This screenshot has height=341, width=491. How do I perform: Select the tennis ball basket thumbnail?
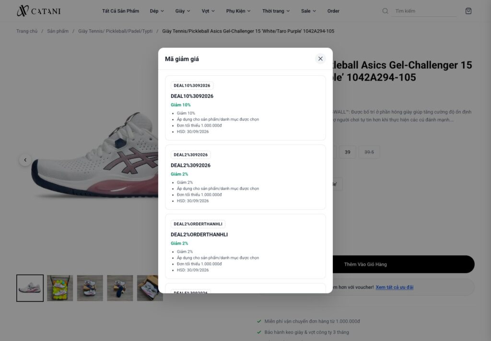60,288
